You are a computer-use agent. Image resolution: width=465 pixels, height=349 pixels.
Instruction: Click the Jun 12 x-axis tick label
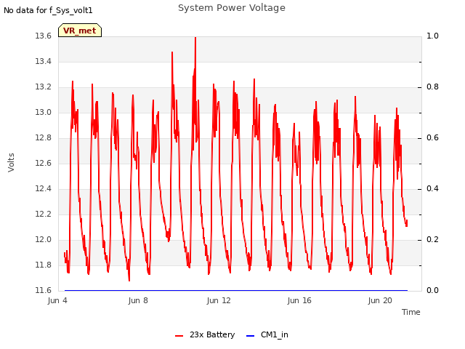point(219,300)
